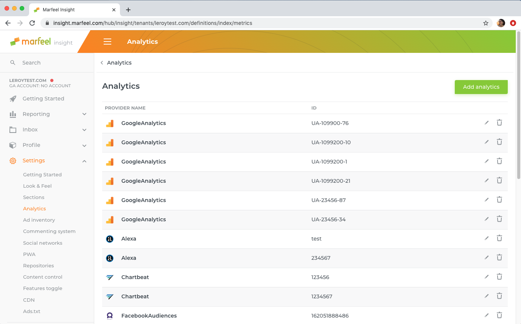Open Features toggle settings

(x=43, y=288)
